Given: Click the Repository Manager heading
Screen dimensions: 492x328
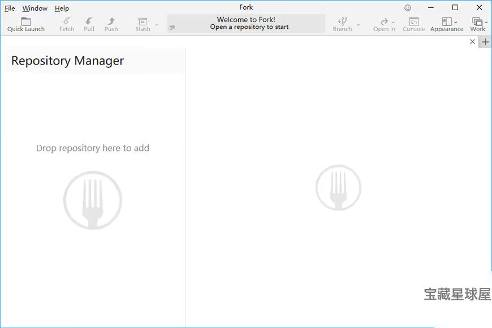Looking at the screenshot, I should (x=67, y=61).
